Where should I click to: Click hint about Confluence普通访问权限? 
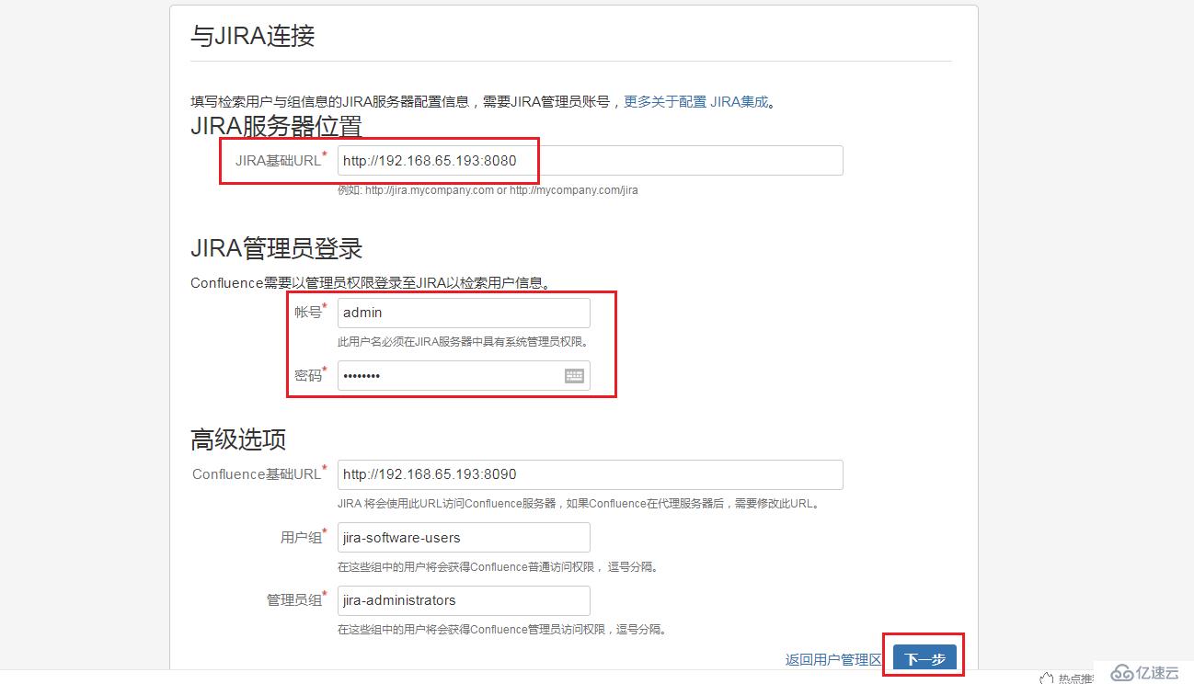click(x=498, y=567)
